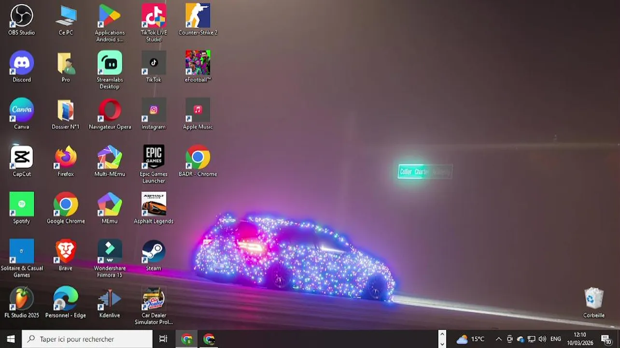Open the OneDrive cloud tray icon

(x=521, y=339)
